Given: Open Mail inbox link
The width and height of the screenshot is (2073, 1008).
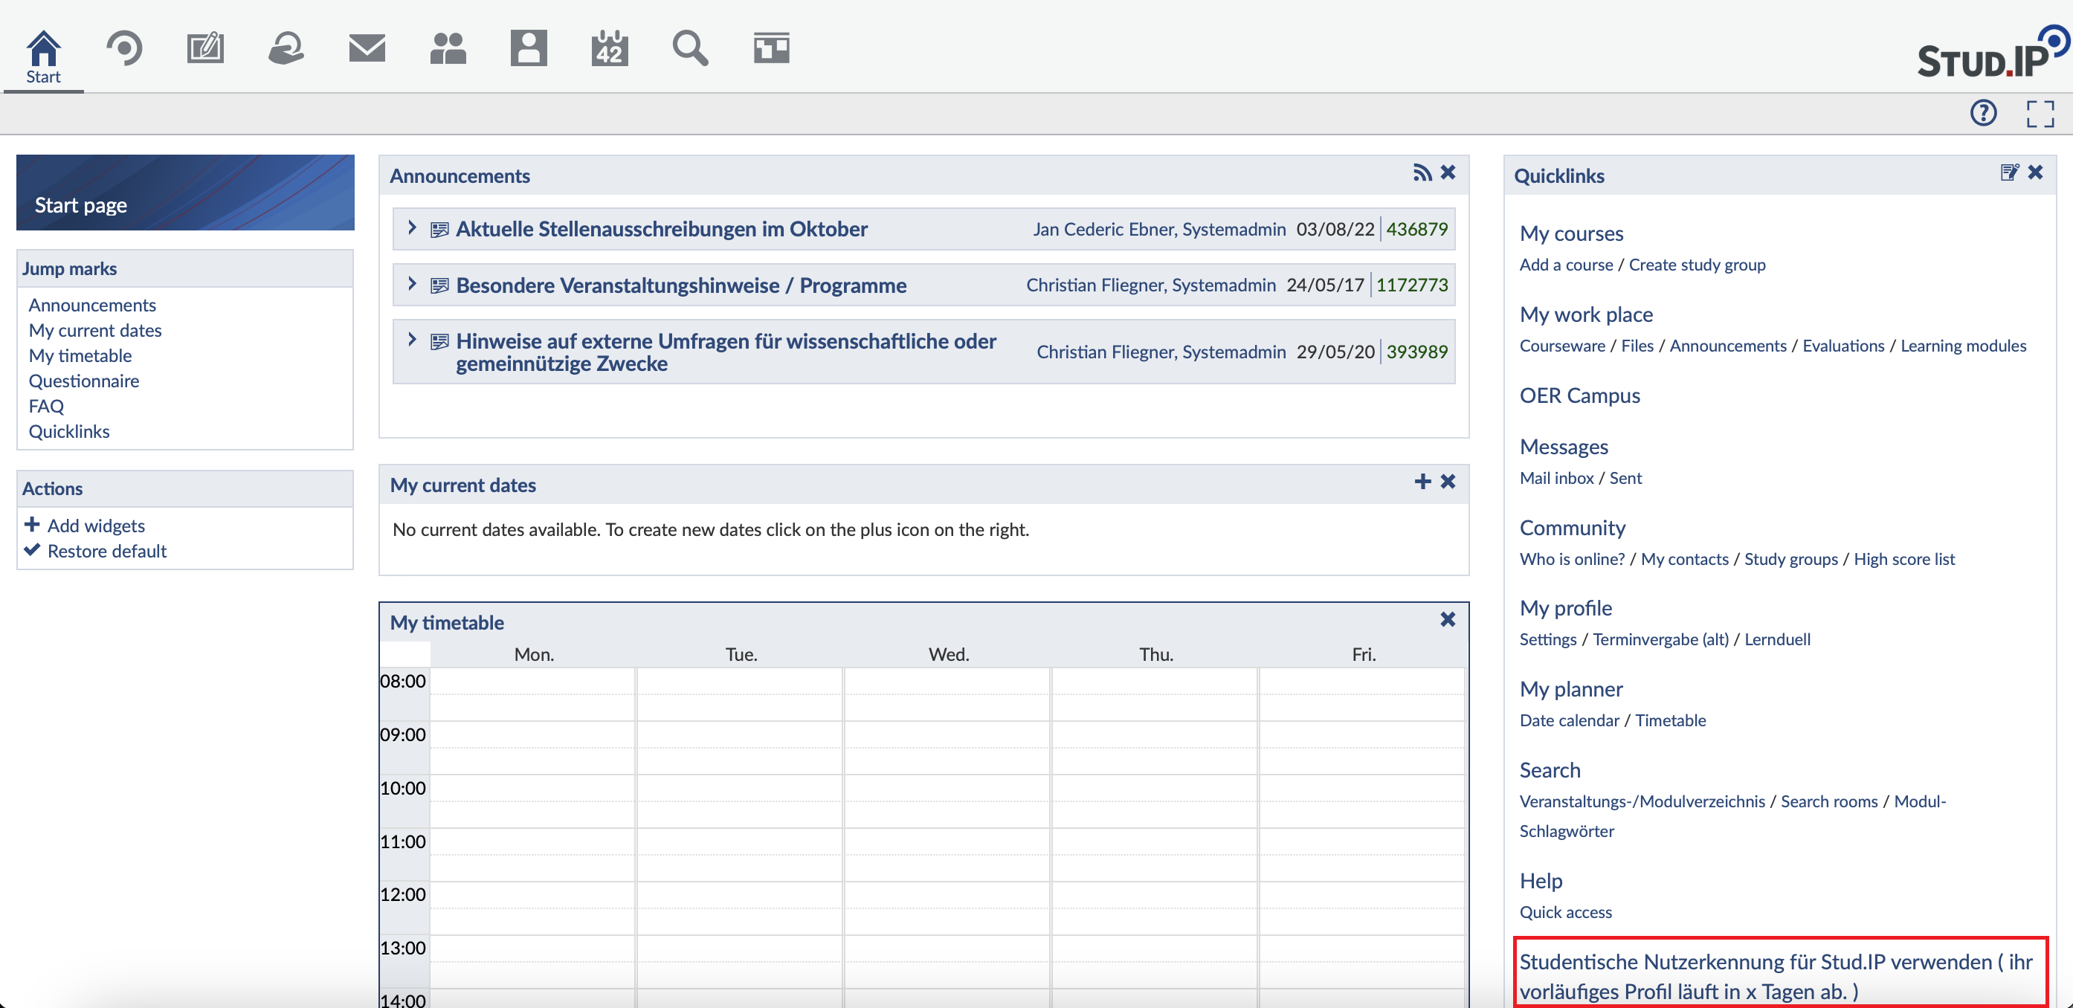Looking at the screenshot, I should click(1556, 478).
